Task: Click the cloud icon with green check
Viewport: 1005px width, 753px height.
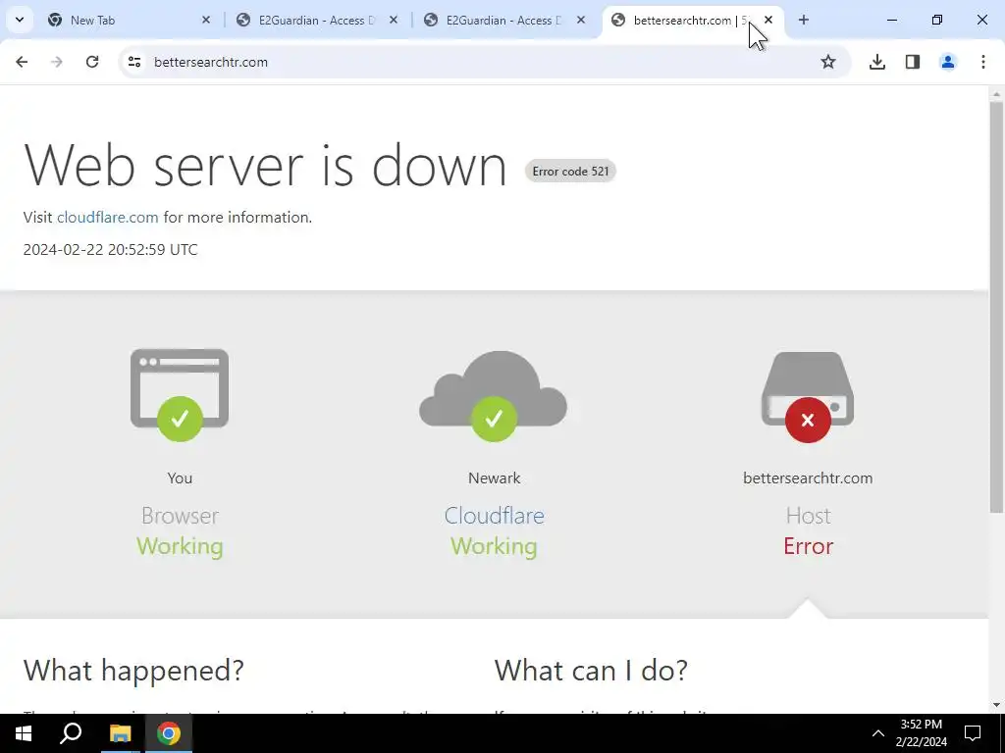Action: 494,397
